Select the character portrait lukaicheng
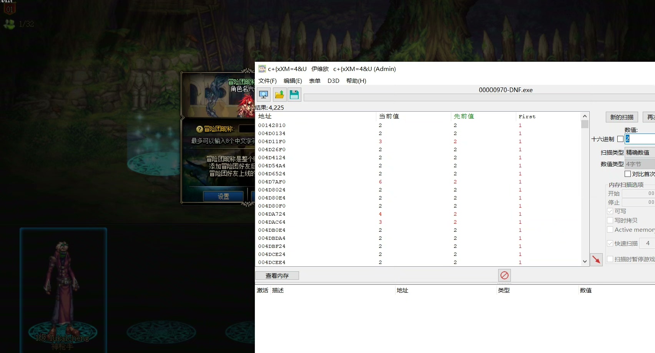This screenshot has height=353, width=655. click(63, 290)
